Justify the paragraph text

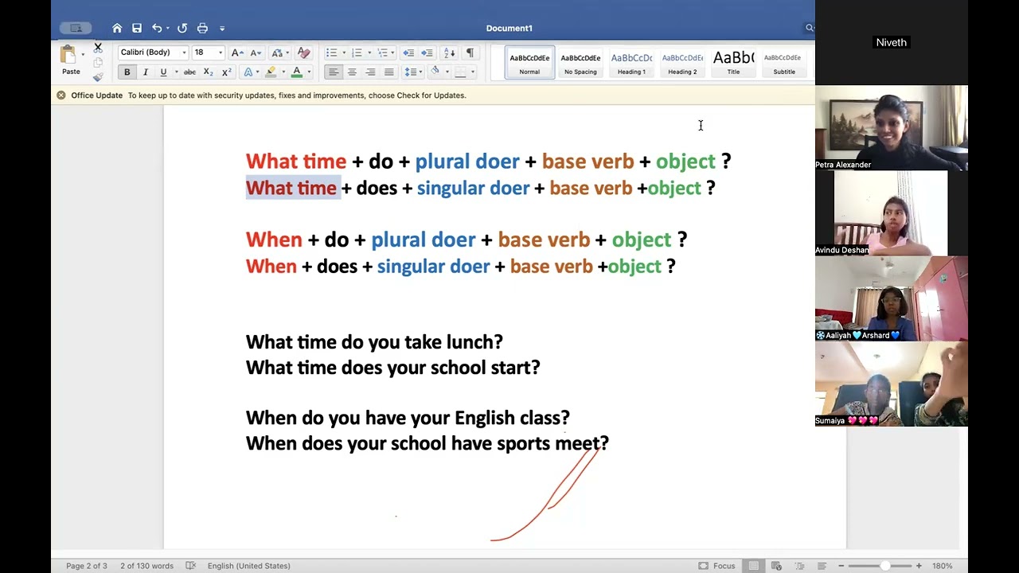coord(388,72)
